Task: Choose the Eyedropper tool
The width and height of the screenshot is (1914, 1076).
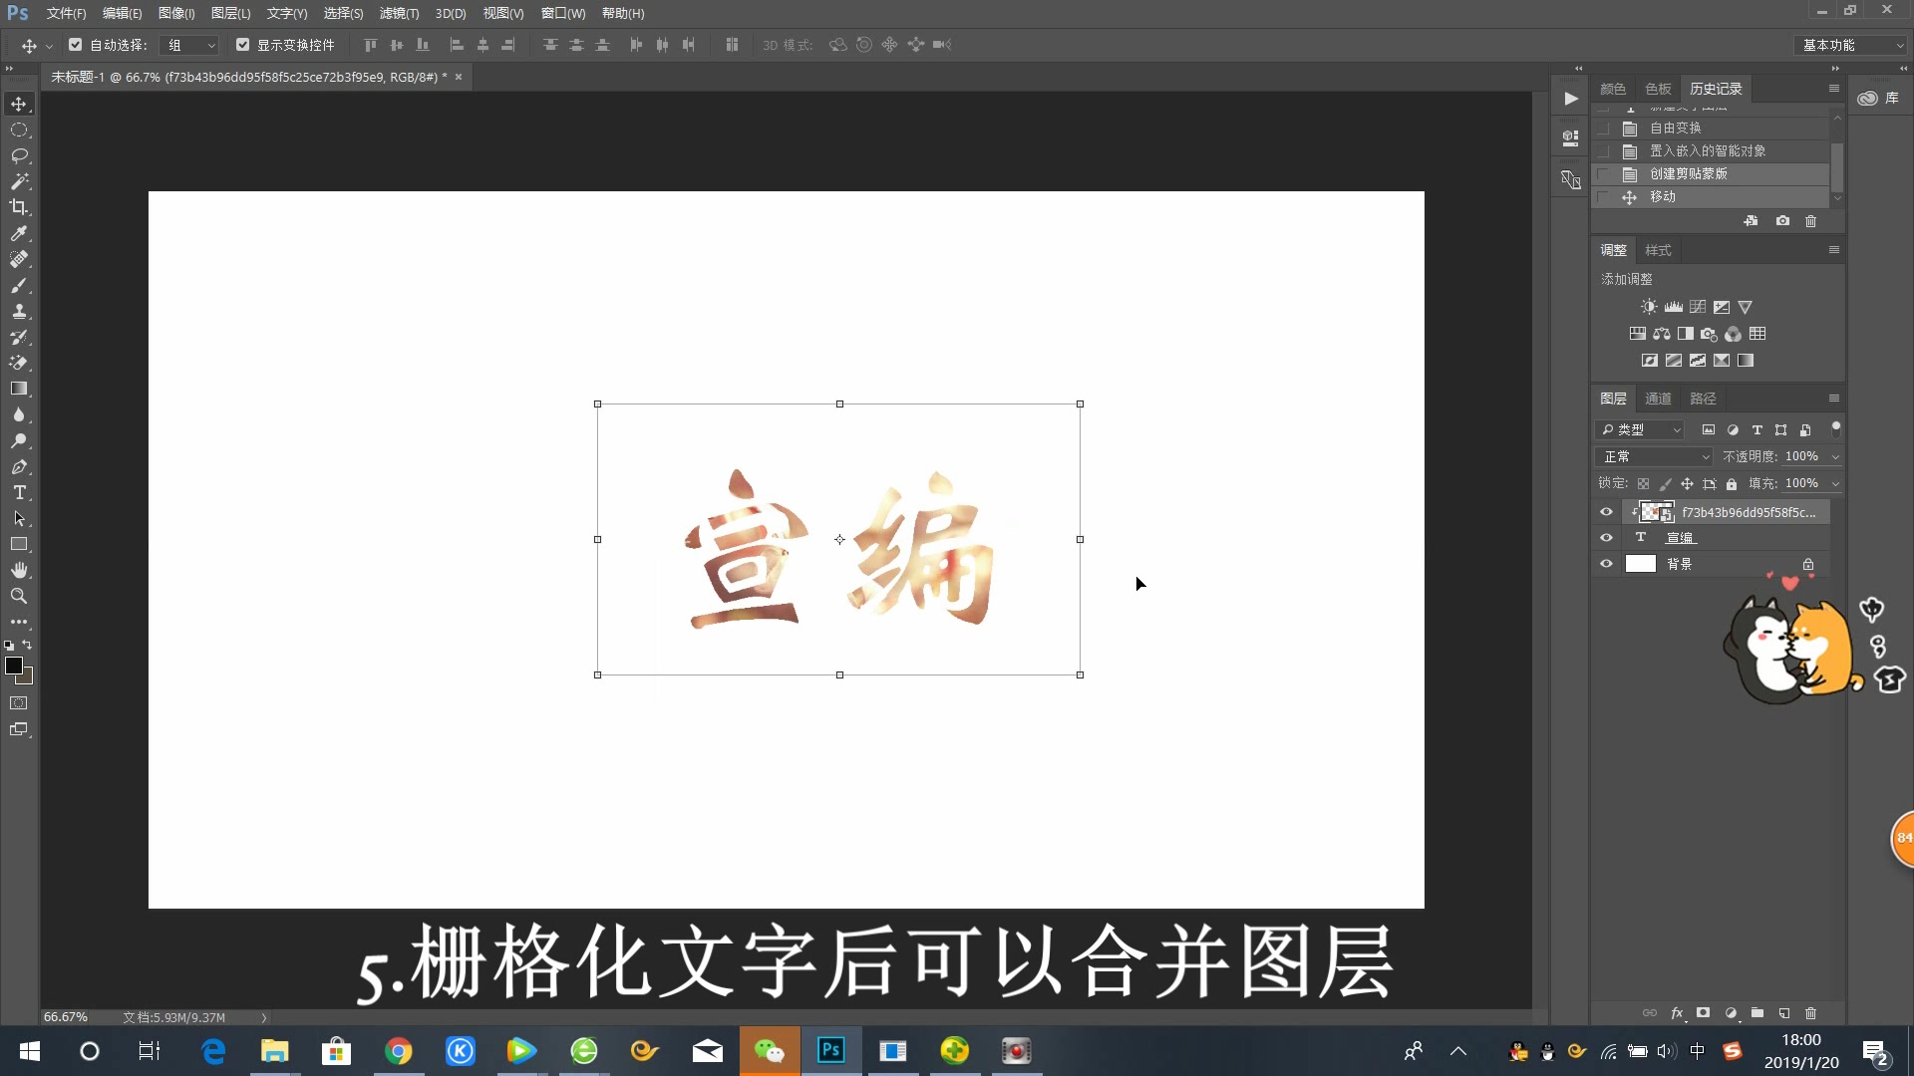Action: (x=19, y=233)
